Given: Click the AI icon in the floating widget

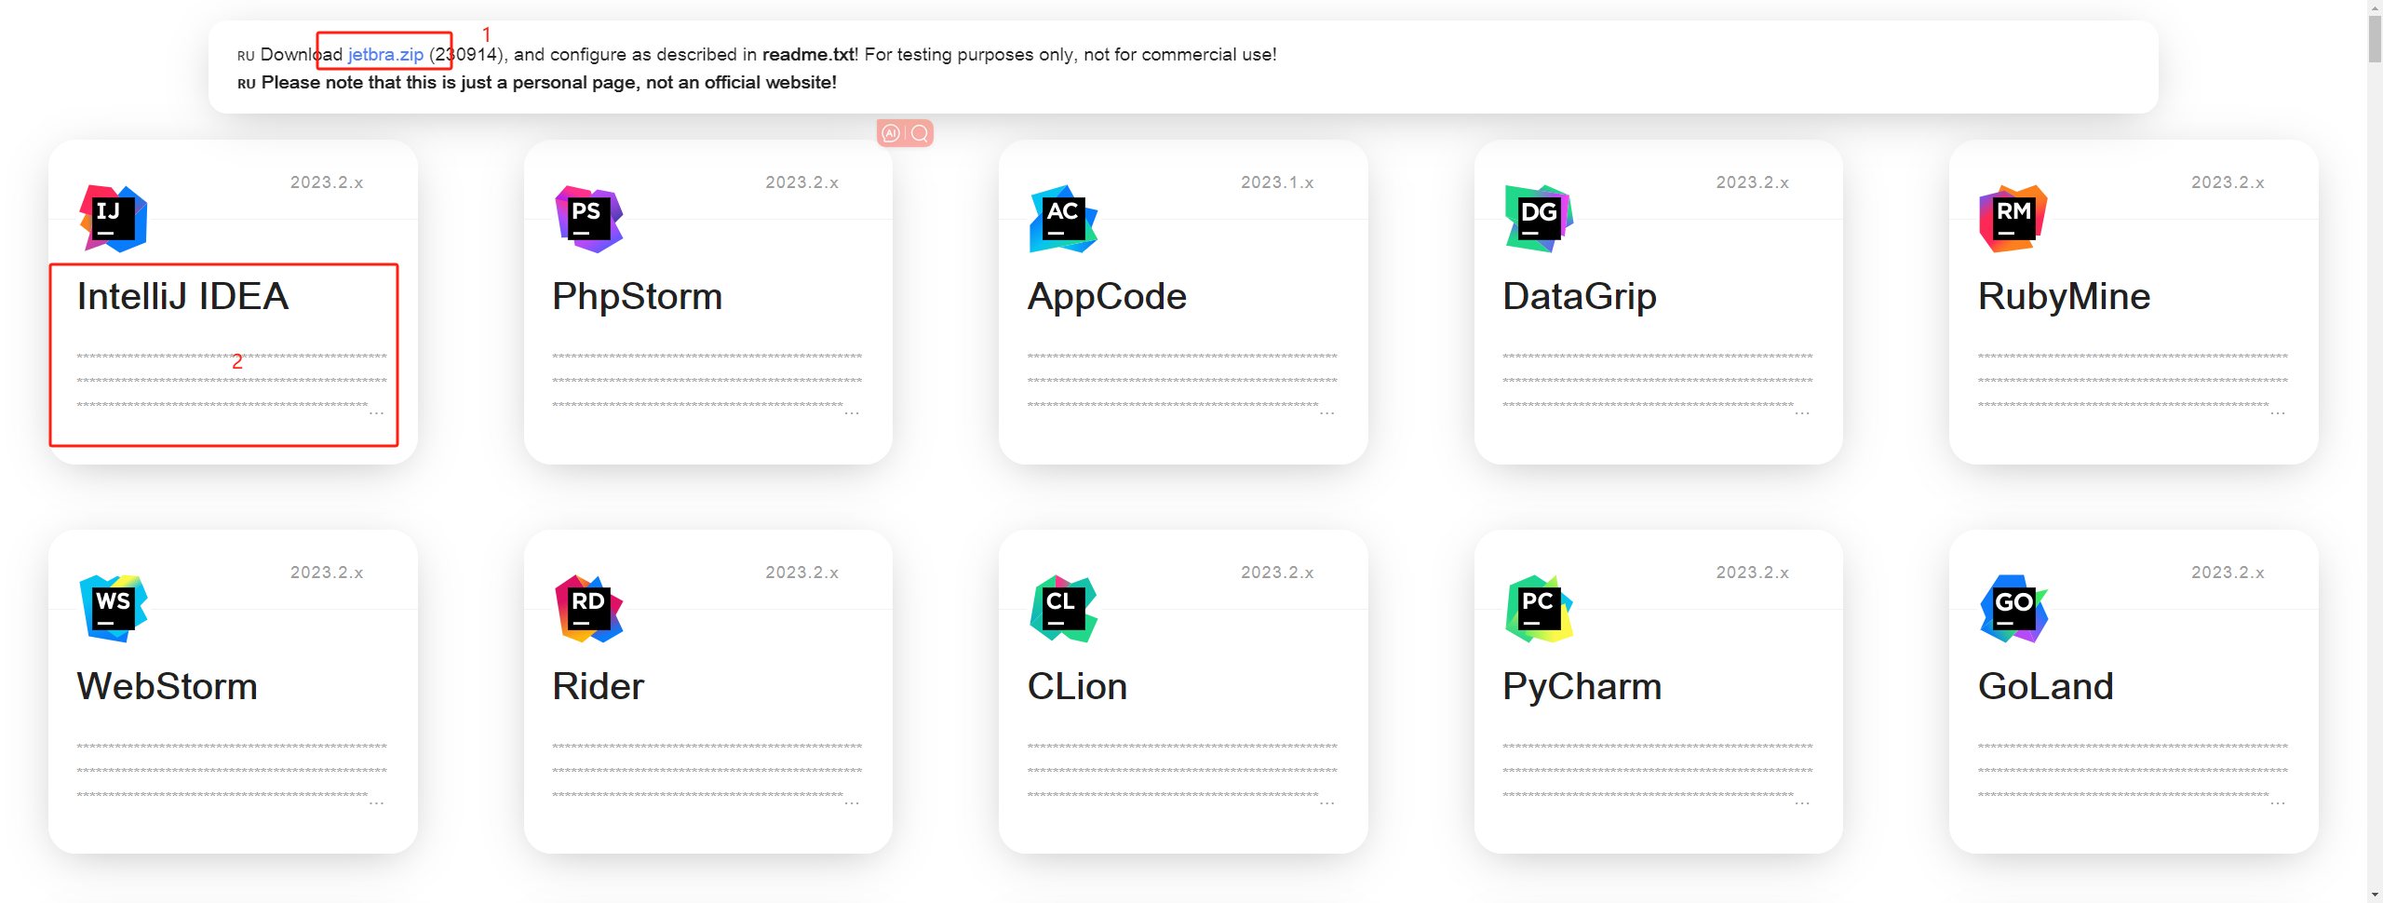Looking at the screenshot, I should [891, 133].
